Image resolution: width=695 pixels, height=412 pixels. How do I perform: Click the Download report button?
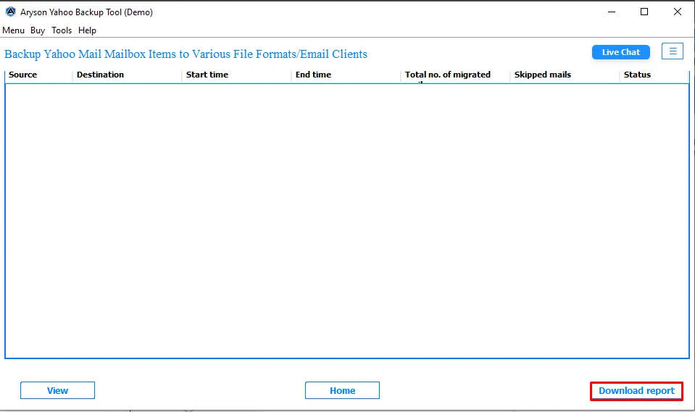coord(636,391)
